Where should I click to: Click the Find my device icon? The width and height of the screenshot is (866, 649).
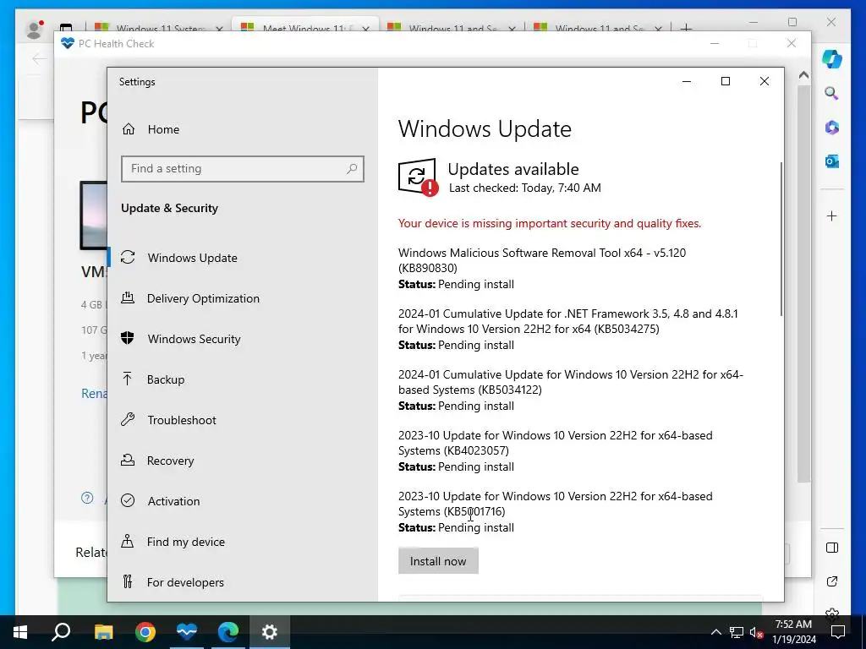(x=127, y=541)
